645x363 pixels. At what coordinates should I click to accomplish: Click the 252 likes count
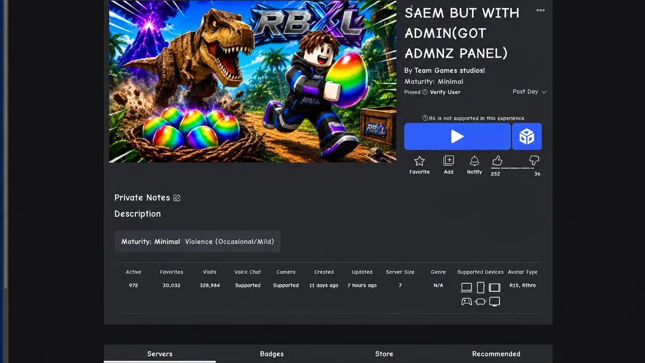coord(495,174)
